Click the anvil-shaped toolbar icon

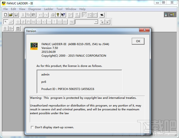point(102,15)
